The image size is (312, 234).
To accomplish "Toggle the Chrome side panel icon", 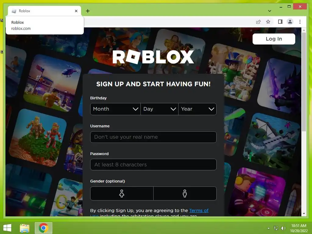I will click(x=280, y=22).
